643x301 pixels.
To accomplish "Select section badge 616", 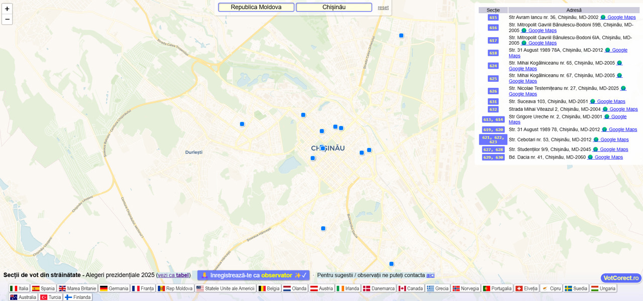I will click(493, 28).
